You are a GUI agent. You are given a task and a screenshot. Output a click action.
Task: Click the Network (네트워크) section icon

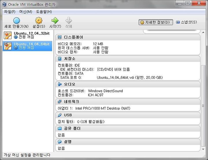click(x=60, y=102)
